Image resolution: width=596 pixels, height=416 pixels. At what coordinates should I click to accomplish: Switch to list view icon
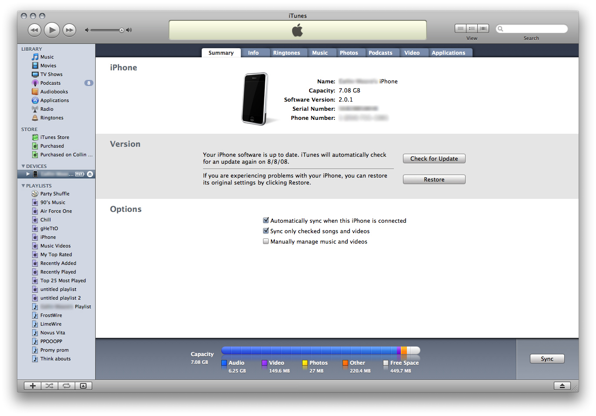click(460, 29)
